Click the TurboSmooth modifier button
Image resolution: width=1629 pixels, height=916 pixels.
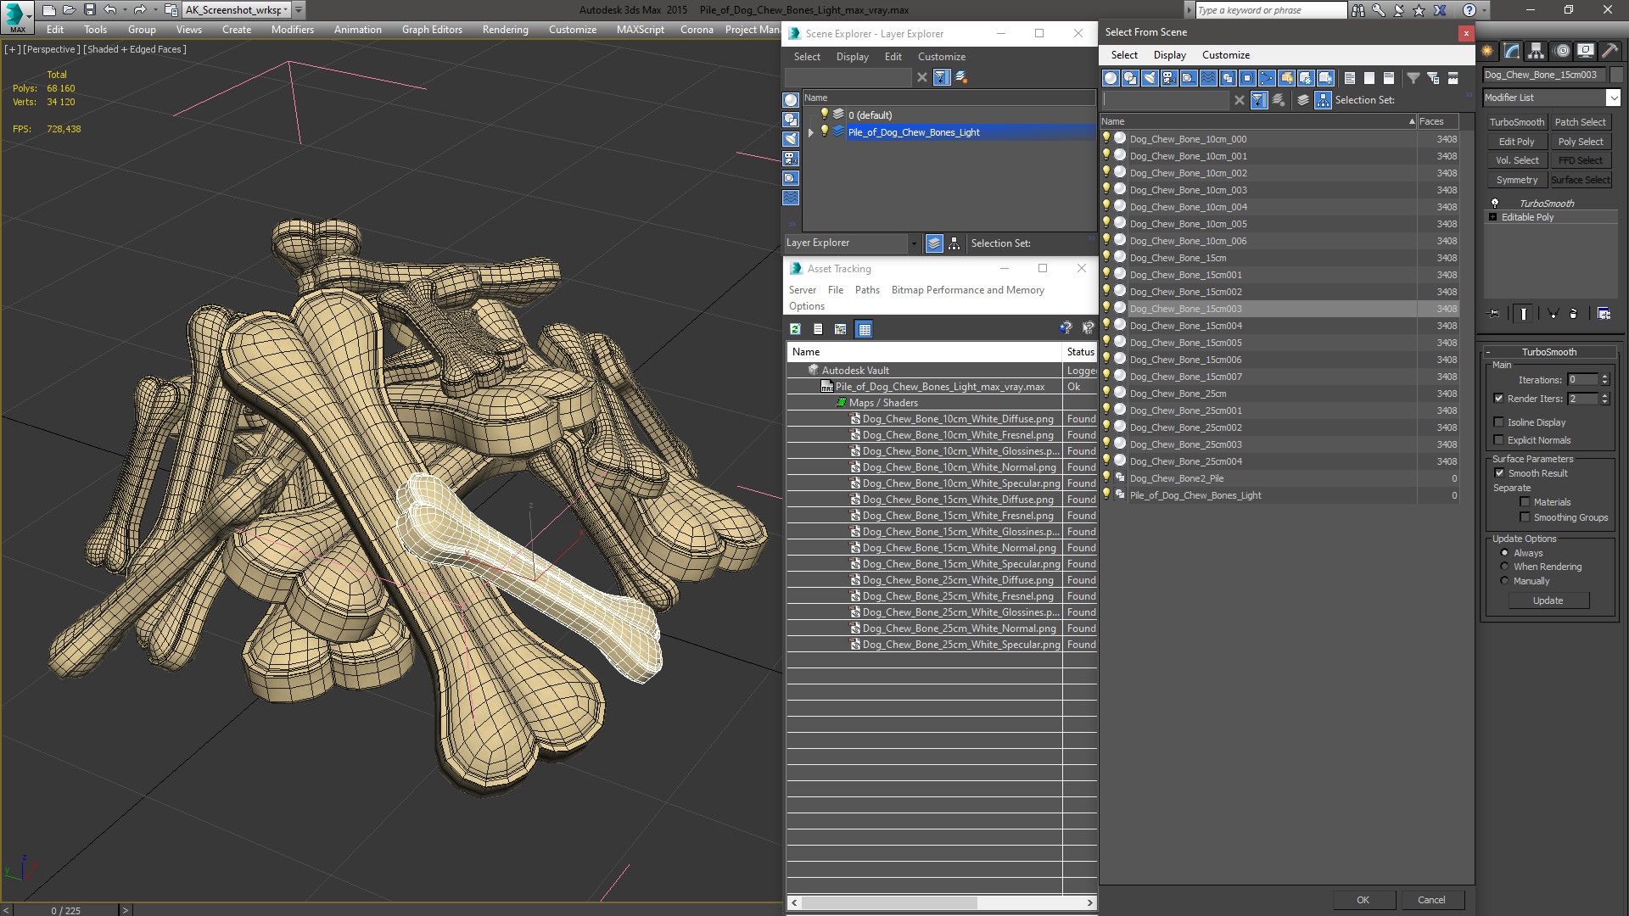click(1516, 122)
